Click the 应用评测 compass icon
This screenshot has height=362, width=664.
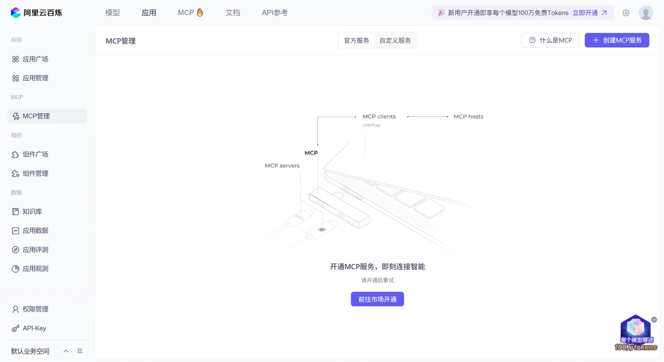click(x=15, y=250)
